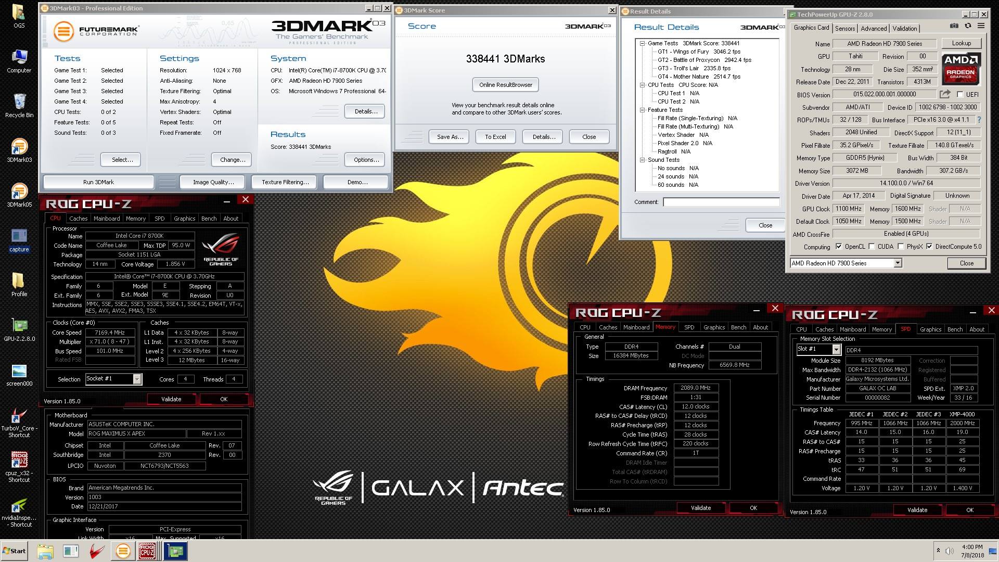Click the clock in the system tray
The image size is (999, 562).
click(972, 551)
